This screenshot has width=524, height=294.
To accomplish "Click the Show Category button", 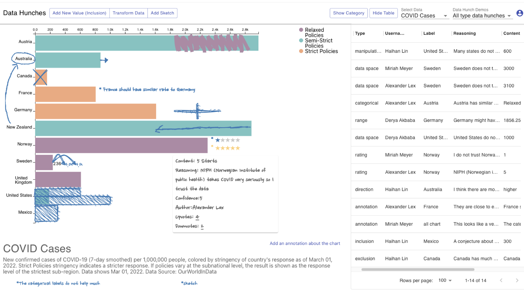I will 349,13.
